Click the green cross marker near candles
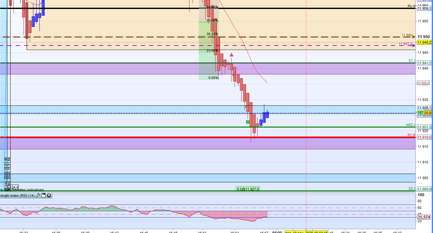Viewport: 433px width, 233px height. [x=248, y=122]
